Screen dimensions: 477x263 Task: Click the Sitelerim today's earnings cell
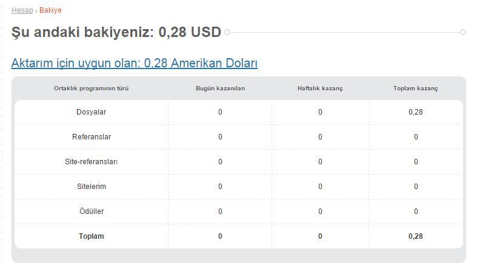(x=220, y=187)
